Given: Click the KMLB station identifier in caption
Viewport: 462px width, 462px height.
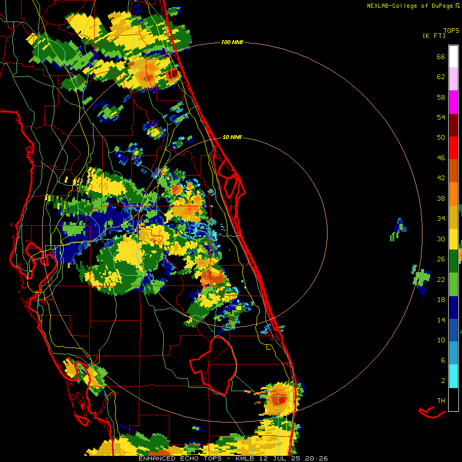Looking at the screenshot, I should [246, 458].
